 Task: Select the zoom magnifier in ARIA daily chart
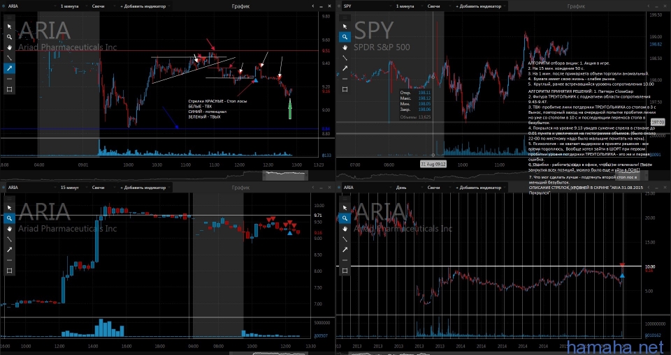point(345,218)
